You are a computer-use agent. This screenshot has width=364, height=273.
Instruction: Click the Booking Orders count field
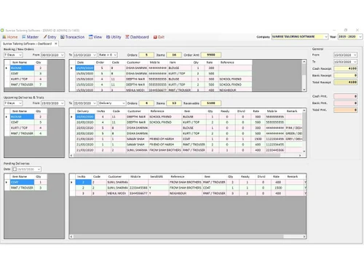146,55
